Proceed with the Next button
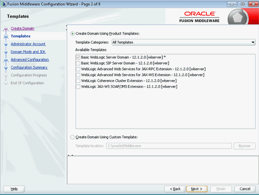The width and height of the screenshot is (259, 195). (197, 189)
